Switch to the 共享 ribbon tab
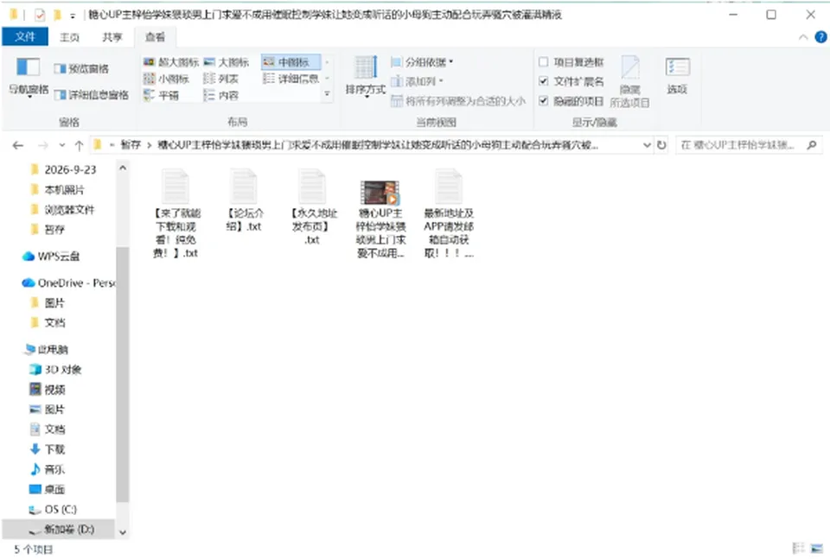Image resolution: width=830 pixels, height=559 pixels. click(x=112, y=37)
